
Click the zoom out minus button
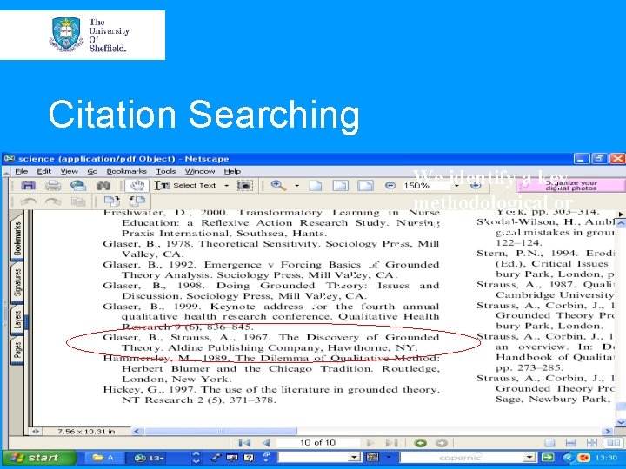[390, 186]
